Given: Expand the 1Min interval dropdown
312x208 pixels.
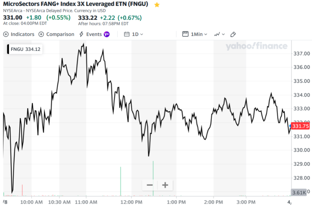Looking at the screenshot, I should coord(199,34).
